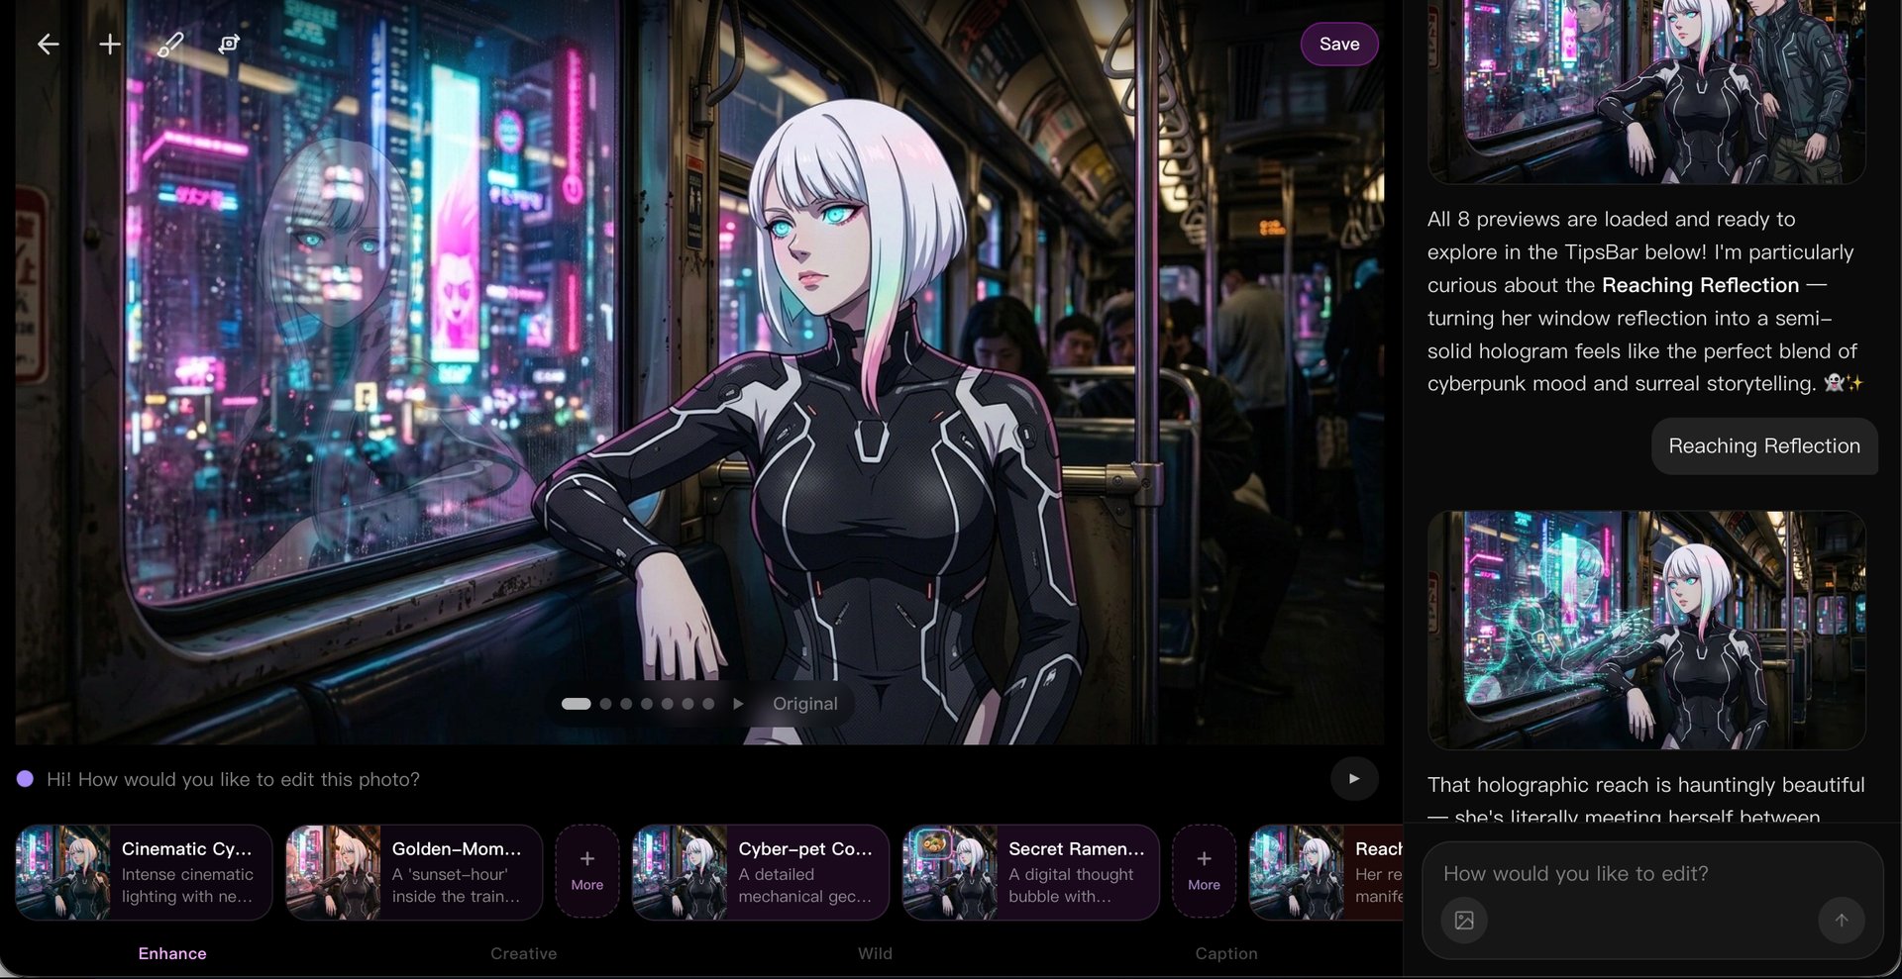Switch to the Creative tab
The image size is (1902, 979).
(x=523, y=953)
